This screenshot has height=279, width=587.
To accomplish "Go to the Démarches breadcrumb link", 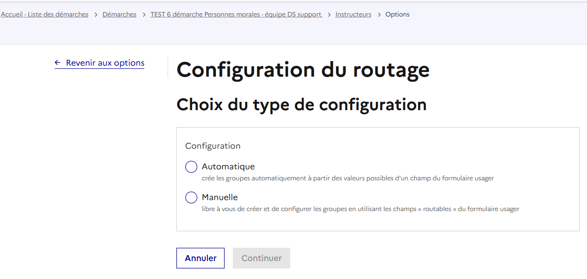I will coord(119,15).
